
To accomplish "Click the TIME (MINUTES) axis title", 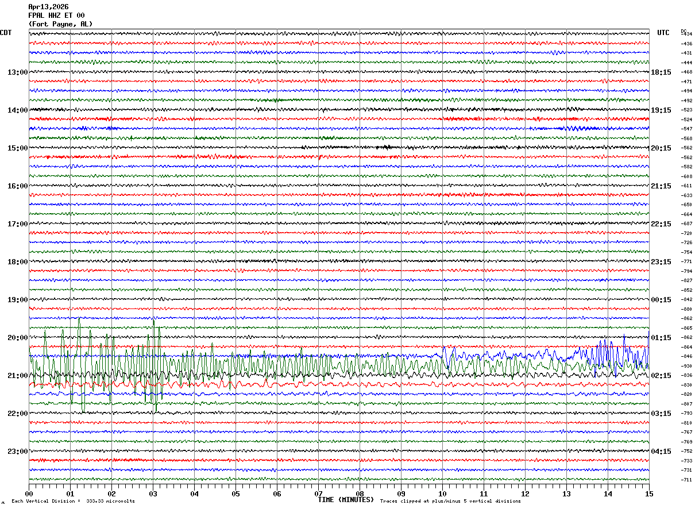I will (x=346, y=500).
